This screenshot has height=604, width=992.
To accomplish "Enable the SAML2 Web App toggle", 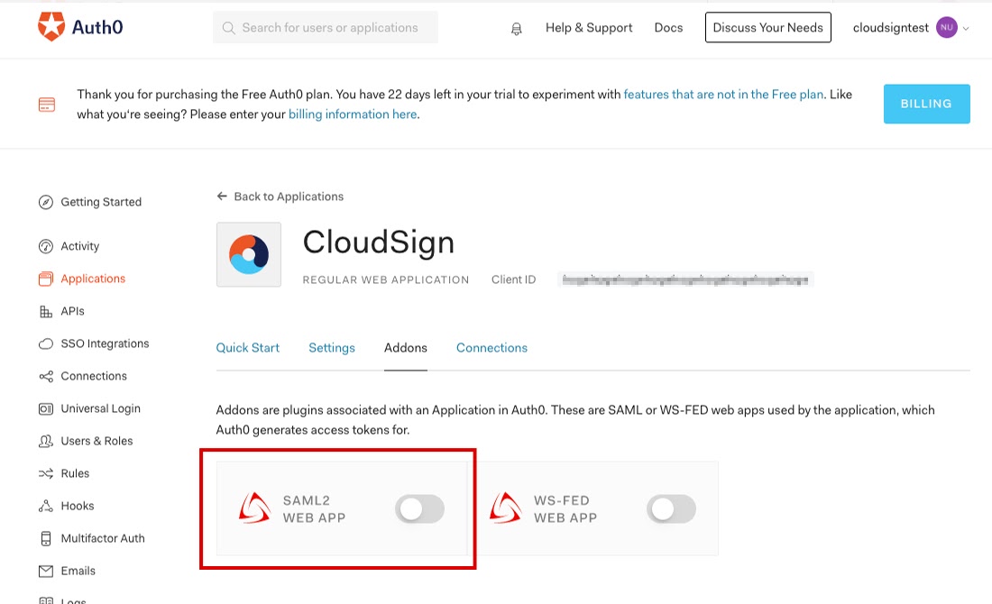I will 419,509.
